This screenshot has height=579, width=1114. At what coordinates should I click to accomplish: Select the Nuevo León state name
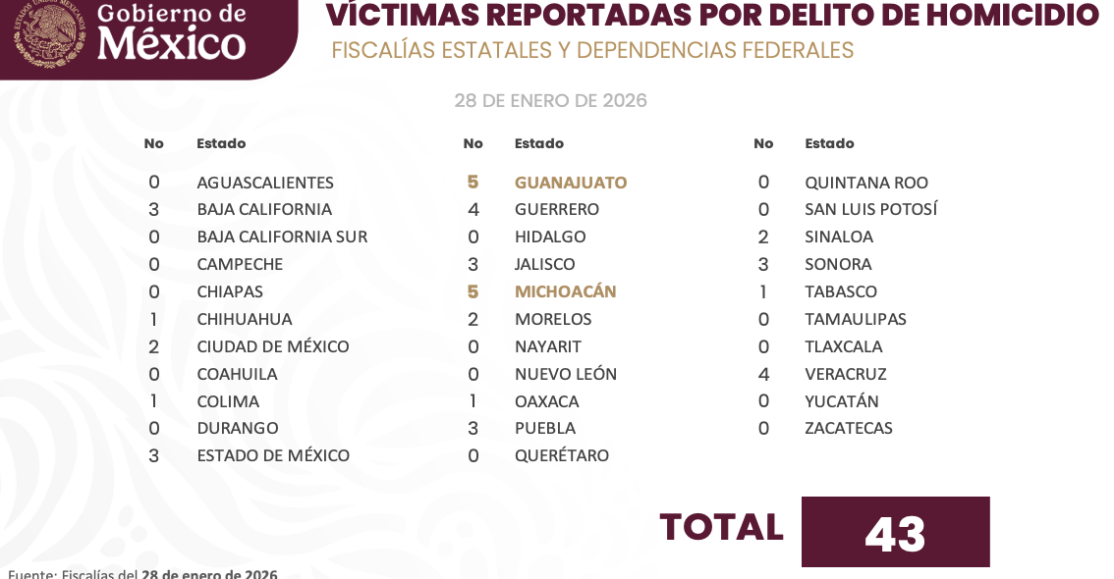coord(565,374)
